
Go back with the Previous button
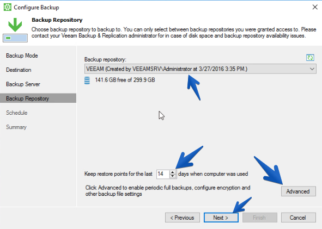coord(183,218)
